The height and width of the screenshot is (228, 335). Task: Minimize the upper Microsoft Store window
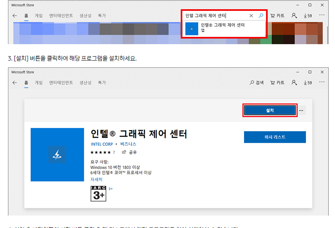(x=298, y=5)
